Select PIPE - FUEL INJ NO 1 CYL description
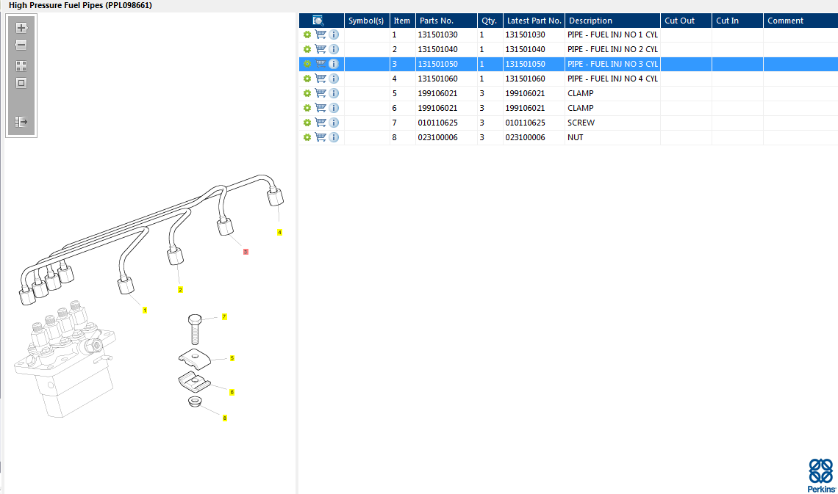Screen dimensions: 838x494 [612, 34]
